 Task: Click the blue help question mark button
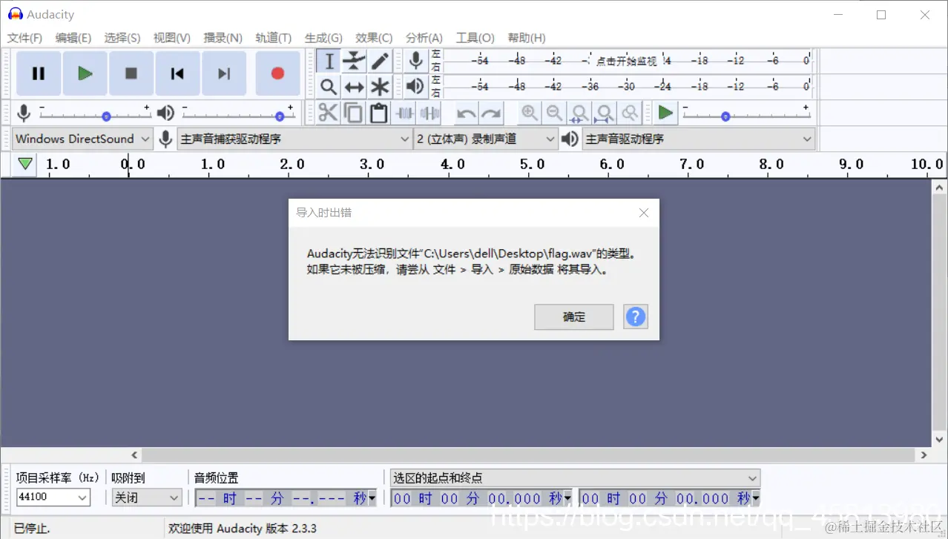click(635, 317)
